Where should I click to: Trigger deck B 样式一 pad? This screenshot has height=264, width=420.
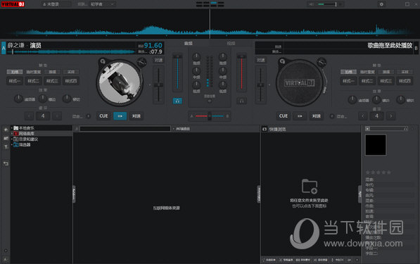click(x=348, y=81)
